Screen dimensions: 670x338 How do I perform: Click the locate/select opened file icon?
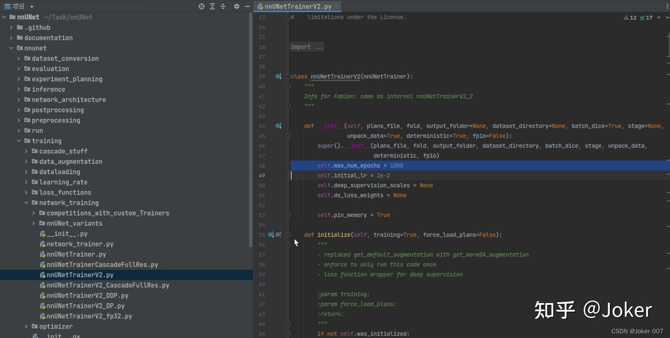tap(201, 6)
